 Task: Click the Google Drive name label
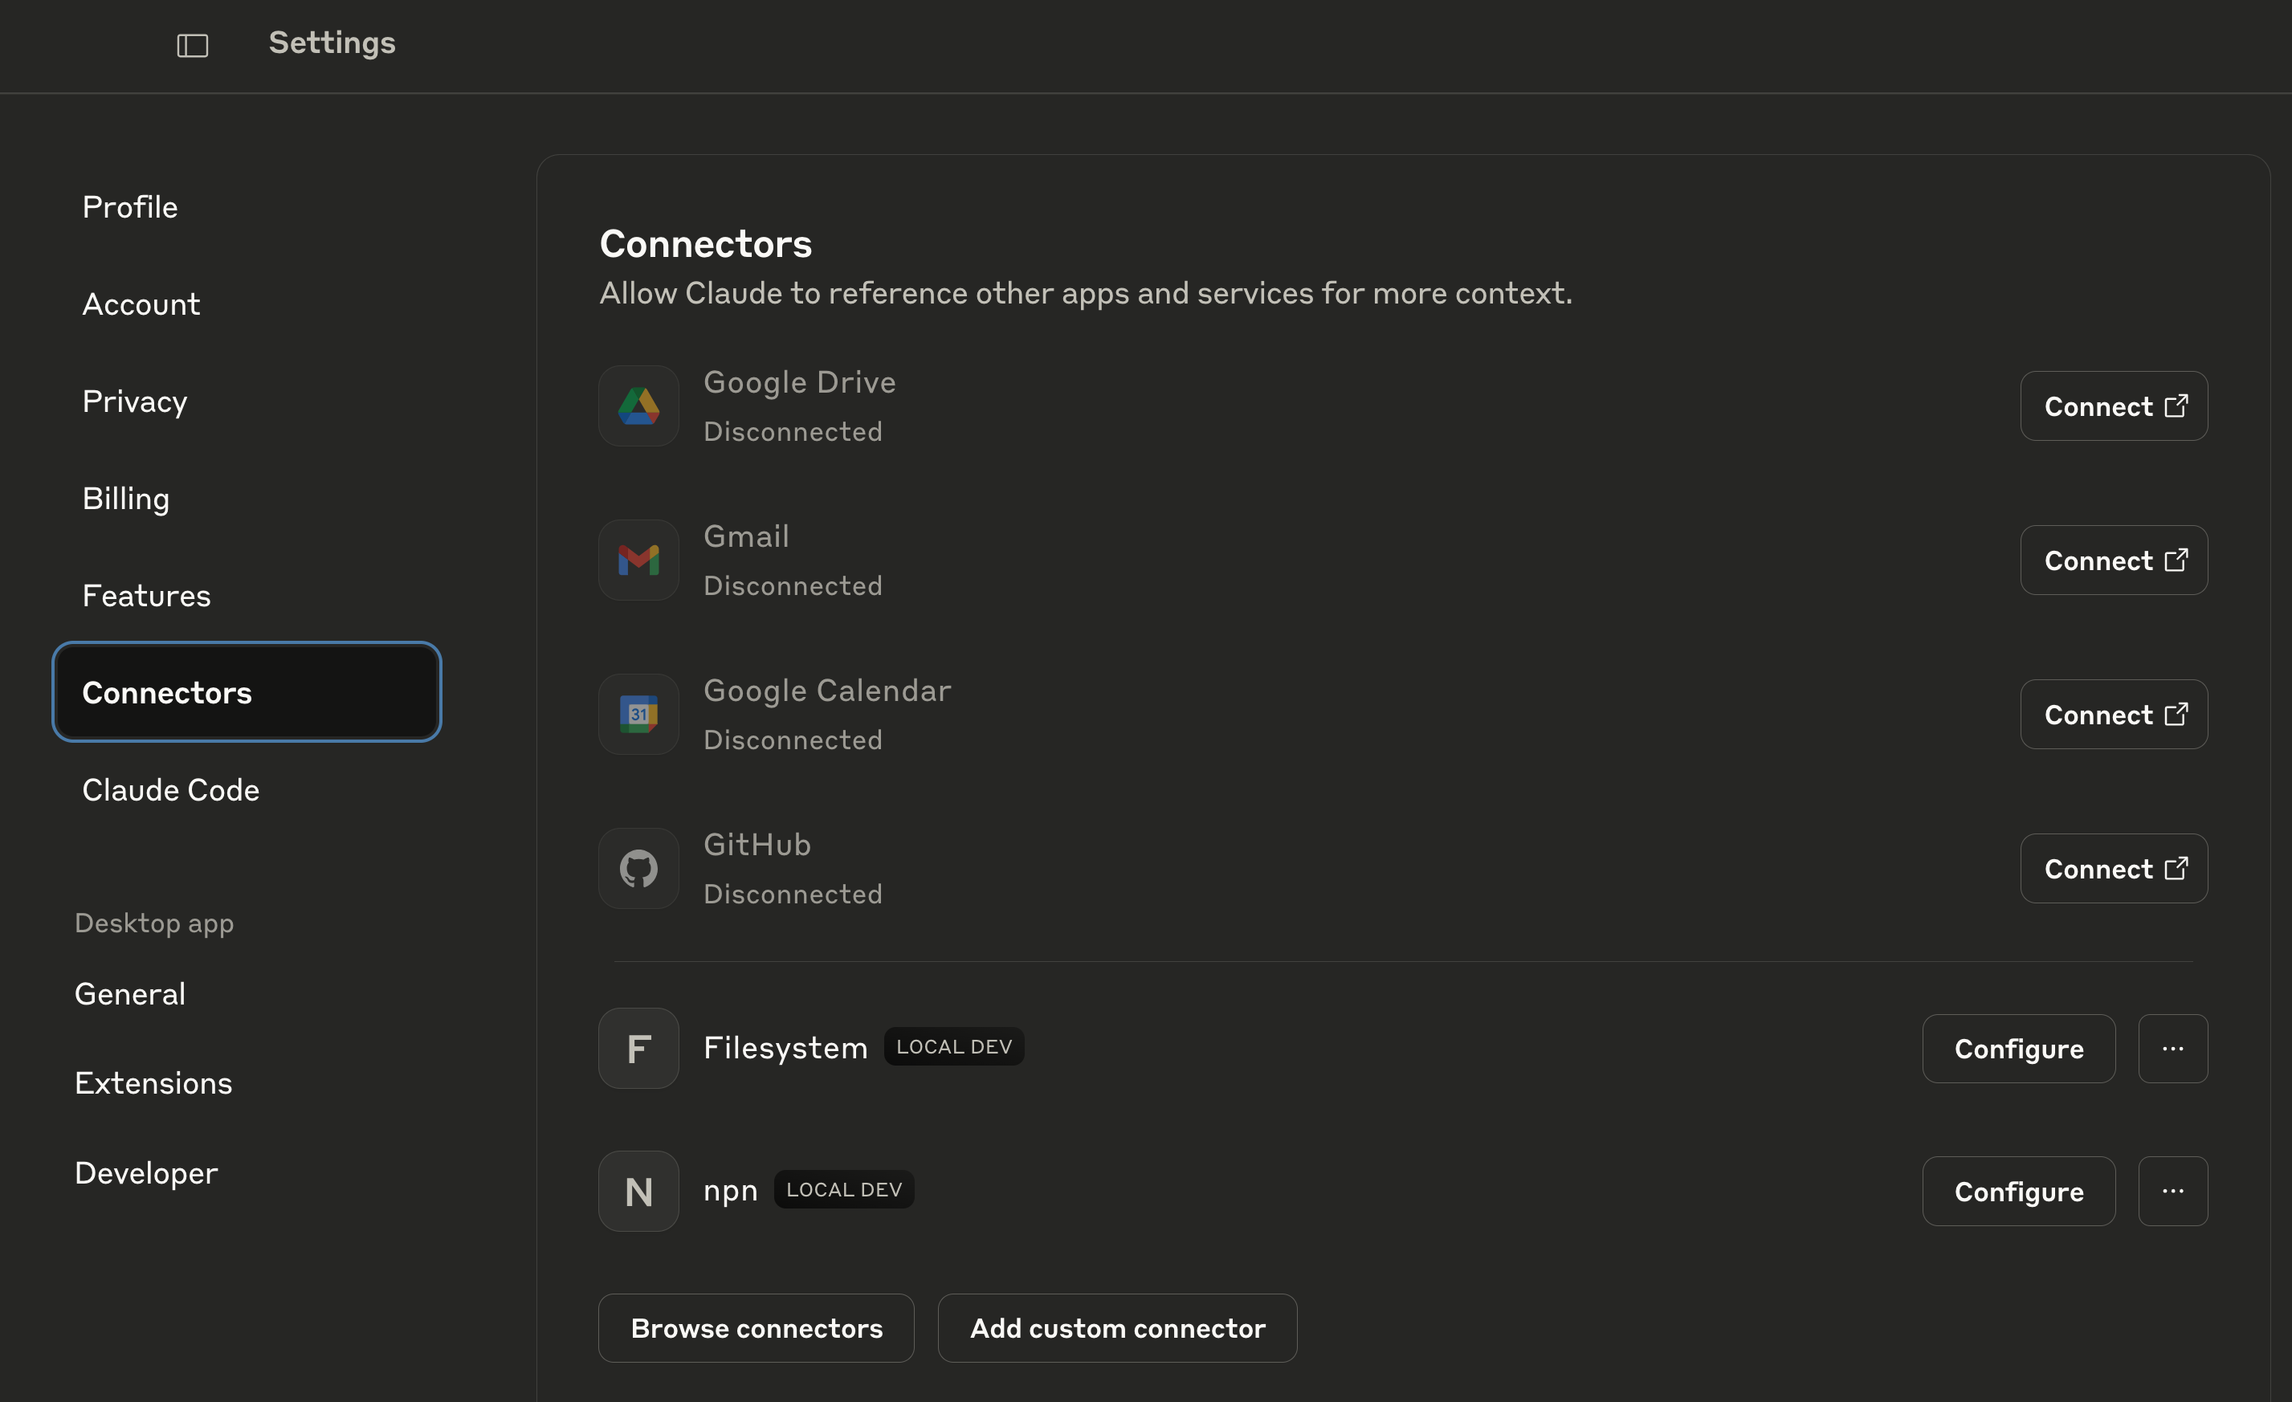[x=799, y=382]
